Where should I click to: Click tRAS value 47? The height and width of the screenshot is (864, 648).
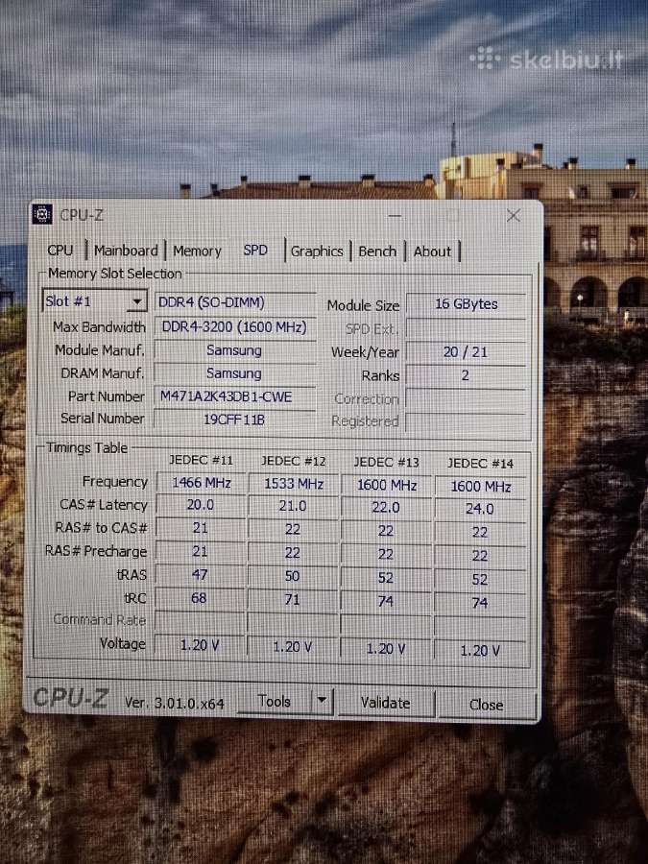pyautogui.click(x=201, y=575)
